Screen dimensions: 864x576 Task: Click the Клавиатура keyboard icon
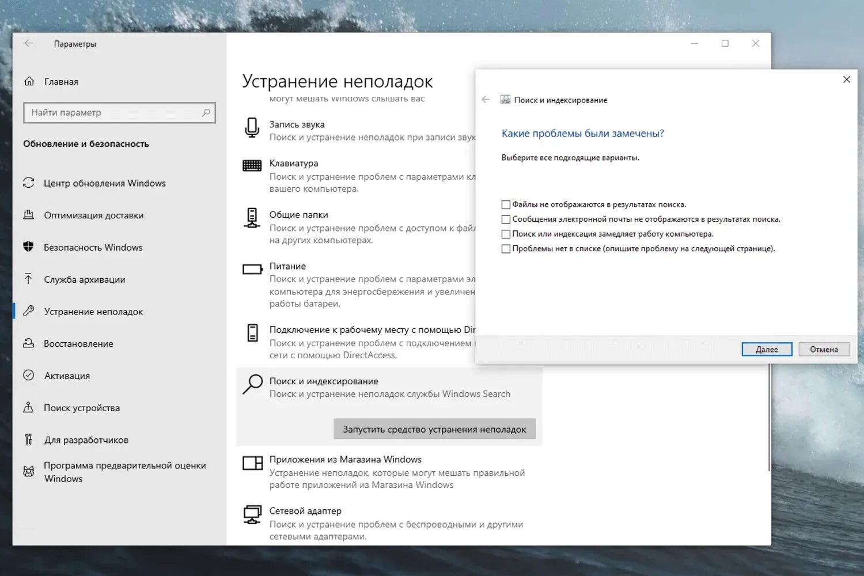pyautogui.click(x=252, y=166)
